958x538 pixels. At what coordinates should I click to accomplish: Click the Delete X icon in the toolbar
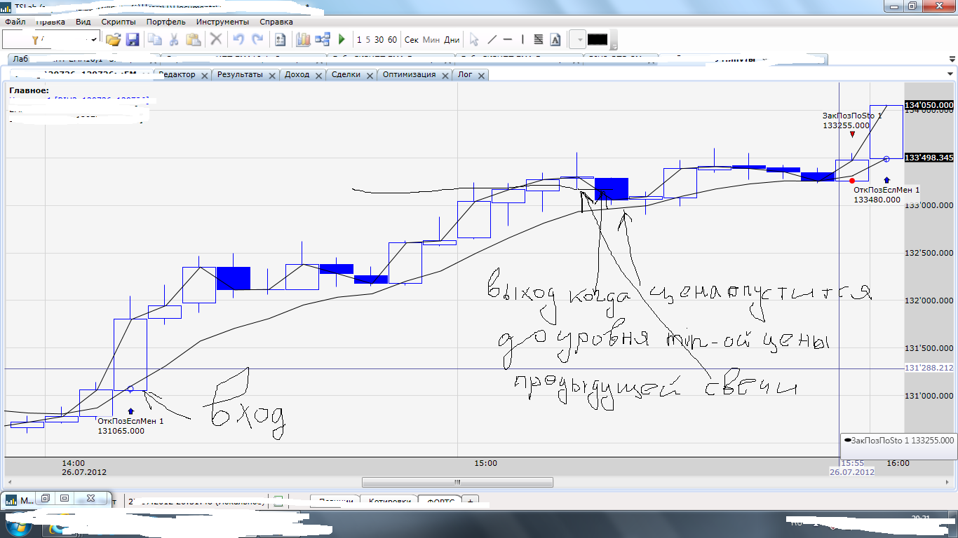(217, 40)
